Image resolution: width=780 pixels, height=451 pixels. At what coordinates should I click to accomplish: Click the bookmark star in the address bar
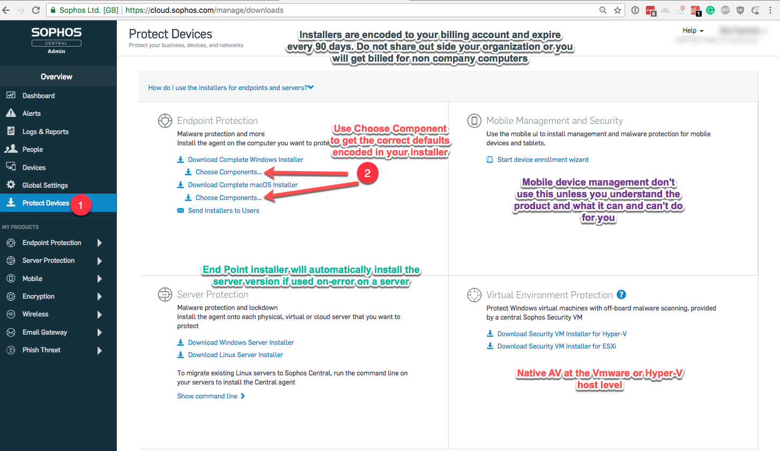(x=618, y=10)
